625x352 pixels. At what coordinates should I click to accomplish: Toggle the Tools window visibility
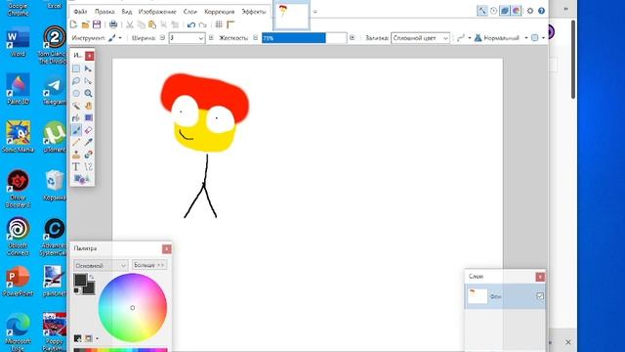(482, 11)
